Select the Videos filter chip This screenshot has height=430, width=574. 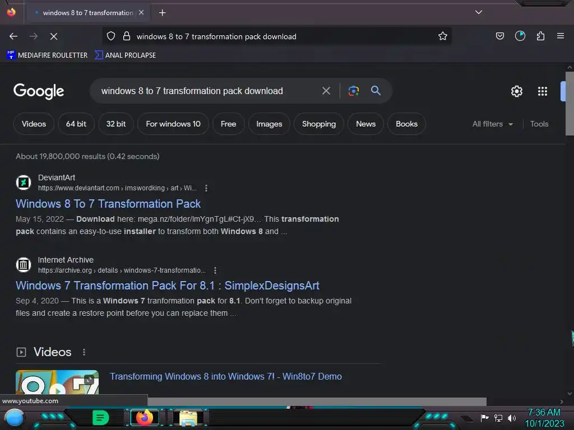[x=34, y=124]
